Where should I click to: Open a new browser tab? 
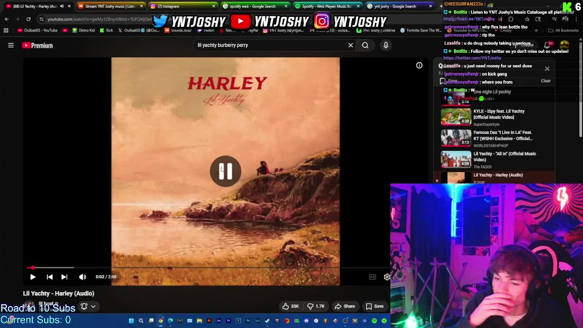tap(441, 6)
